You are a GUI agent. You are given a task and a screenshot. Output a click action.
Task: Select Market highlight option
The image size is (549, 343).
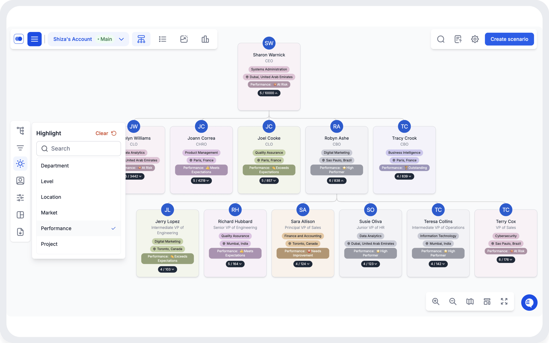tap(79, 213)
